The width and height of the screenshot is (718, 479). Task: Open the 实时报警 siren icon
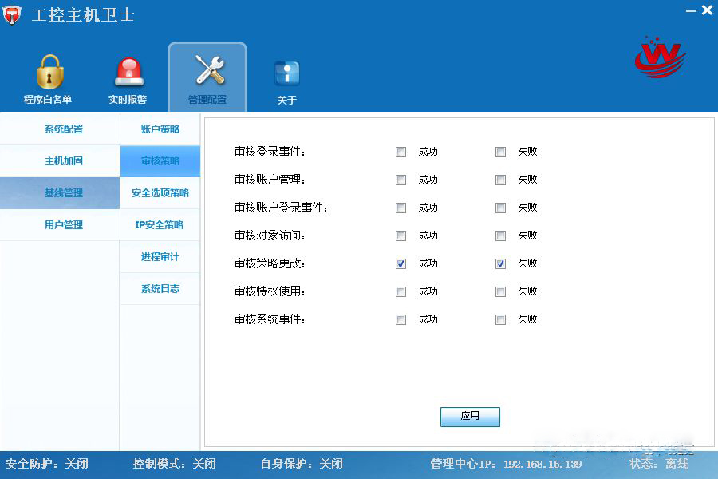pyautogui.click(x=128, y=73)
